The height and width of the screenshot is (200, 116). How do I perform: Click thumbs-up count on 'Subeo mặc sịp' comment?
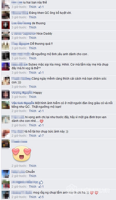point(41,73)
